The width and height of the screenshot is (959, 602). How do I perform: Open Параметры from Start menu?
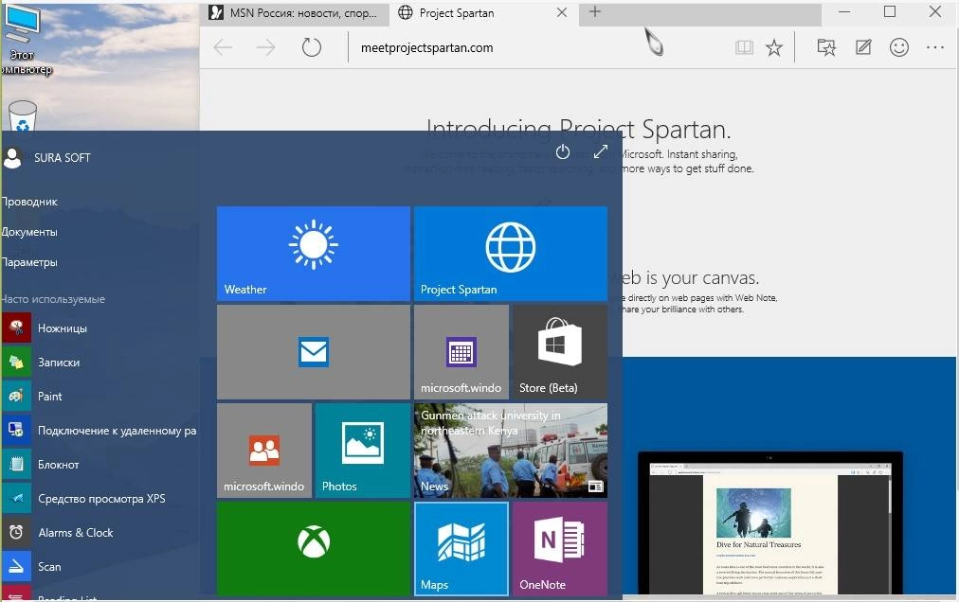click(x=29, y=262)
